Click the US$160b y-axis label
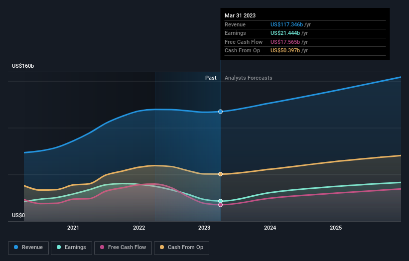Image resolution: width=409 pixels, height=261 pixels. click(23, 66)
